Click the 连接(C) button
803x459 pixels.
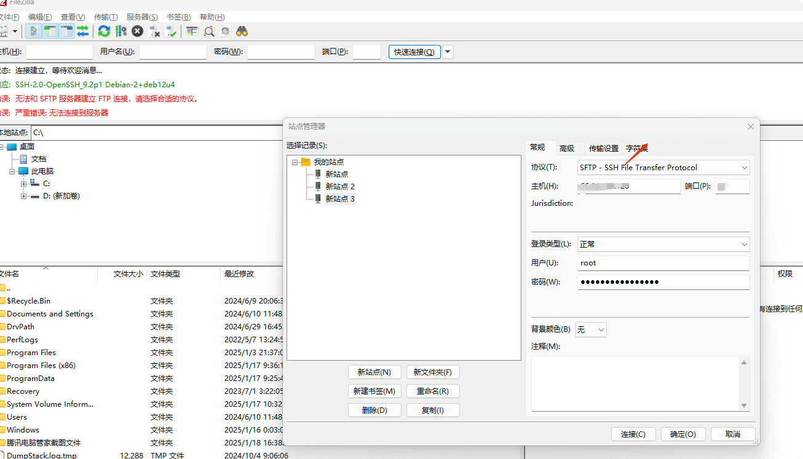click(633, 434)
